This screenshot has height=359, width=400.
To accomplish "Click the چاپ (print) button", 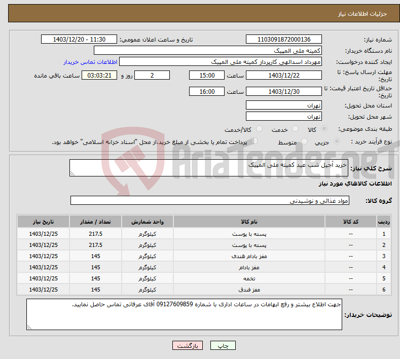I will (x=223, y=345).
